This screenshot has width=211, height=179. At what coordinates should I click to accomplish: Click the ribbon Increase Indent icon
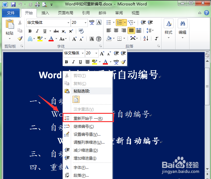pos(150,22)
